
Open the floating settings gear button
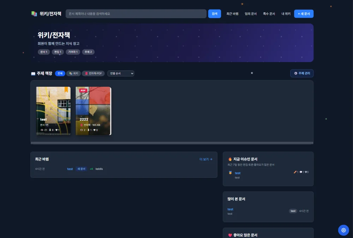click(343, 230)
